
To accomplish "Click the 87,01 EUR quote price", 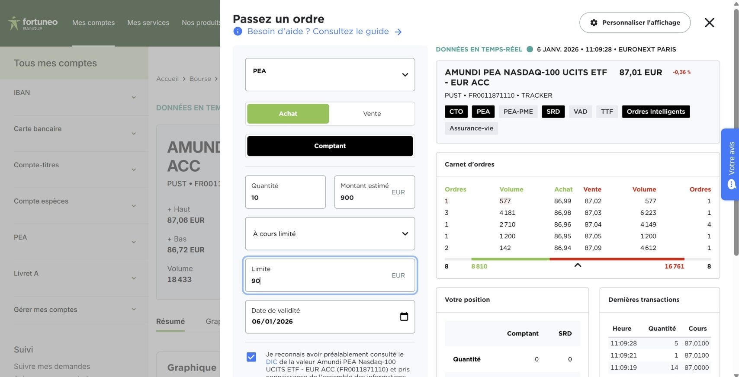I will (640, 72).
